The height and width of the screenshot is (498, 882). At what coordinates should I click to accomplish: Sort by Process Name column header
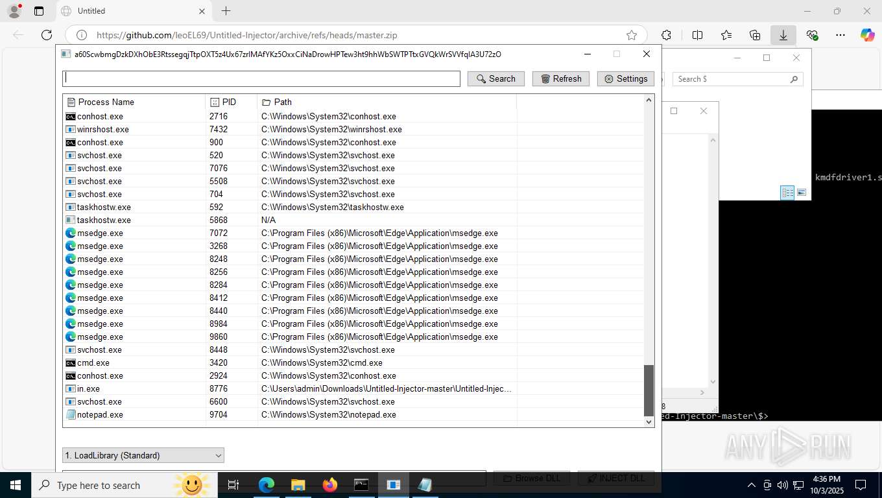point(134,102)
